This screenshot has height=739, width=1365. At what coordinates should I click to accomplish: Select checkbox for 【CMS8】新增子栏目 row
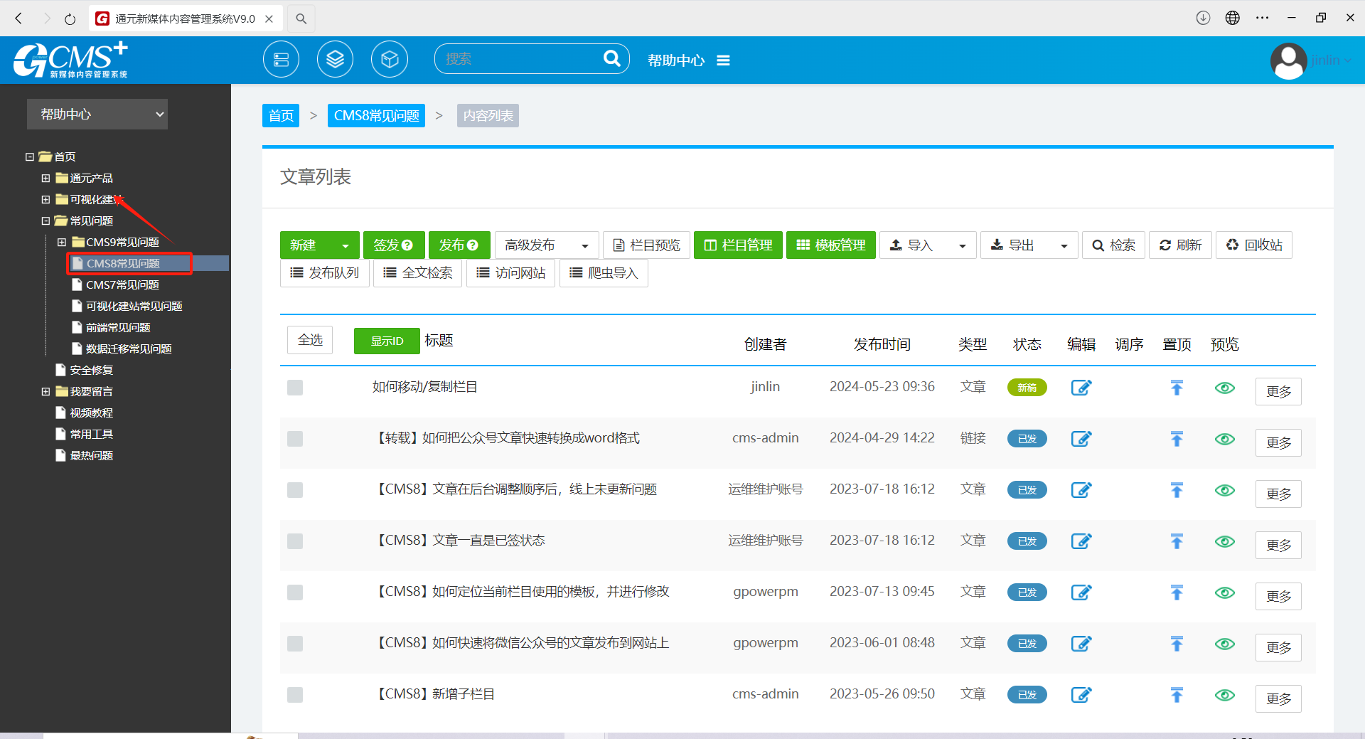(x=295, y=695)
